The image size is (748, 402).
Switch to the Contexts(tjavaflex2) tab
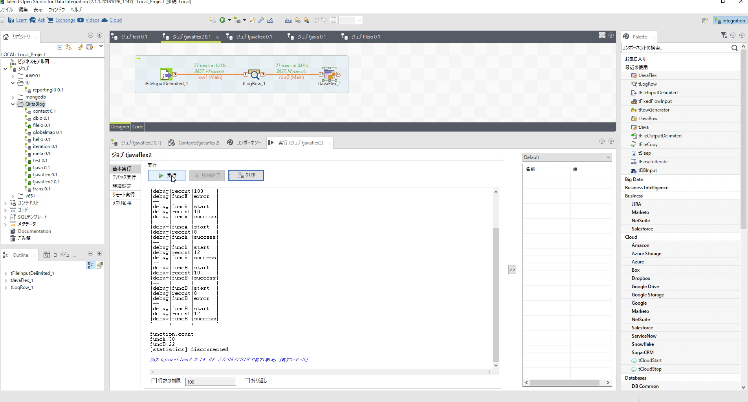coord(194,143)
